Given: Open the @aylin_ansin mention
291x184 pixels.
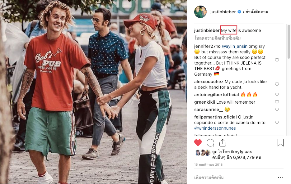Looking at the screenshot, I should coord(235,46).
